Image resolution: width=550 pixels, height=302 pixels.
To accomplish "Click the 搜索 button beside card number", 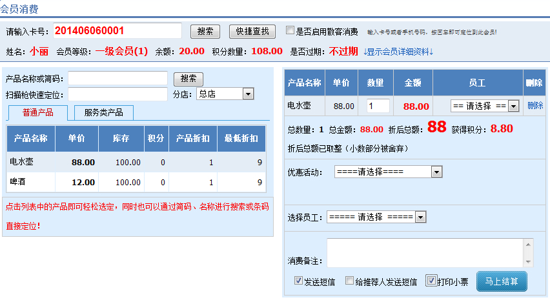I will point(205,31).
